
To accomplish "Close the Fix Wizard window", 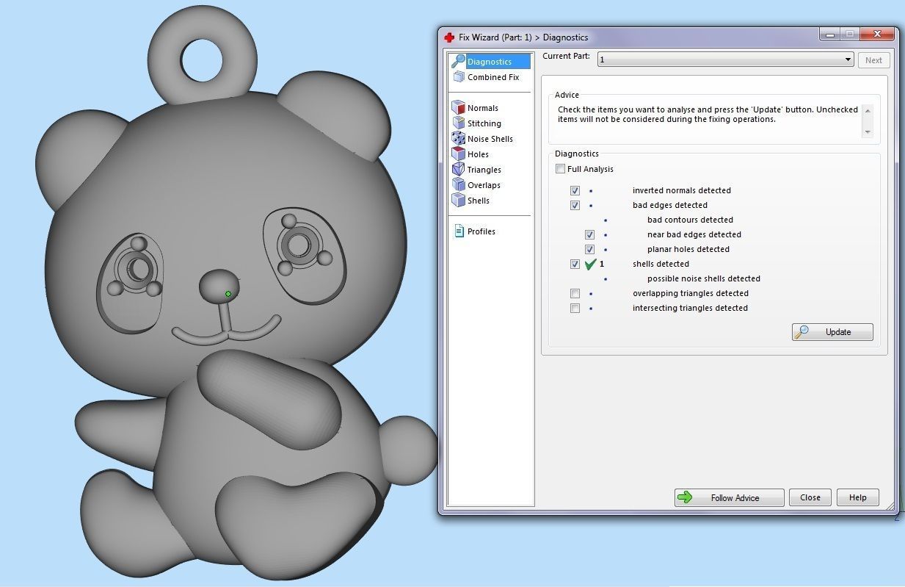I will pos(876,34).
